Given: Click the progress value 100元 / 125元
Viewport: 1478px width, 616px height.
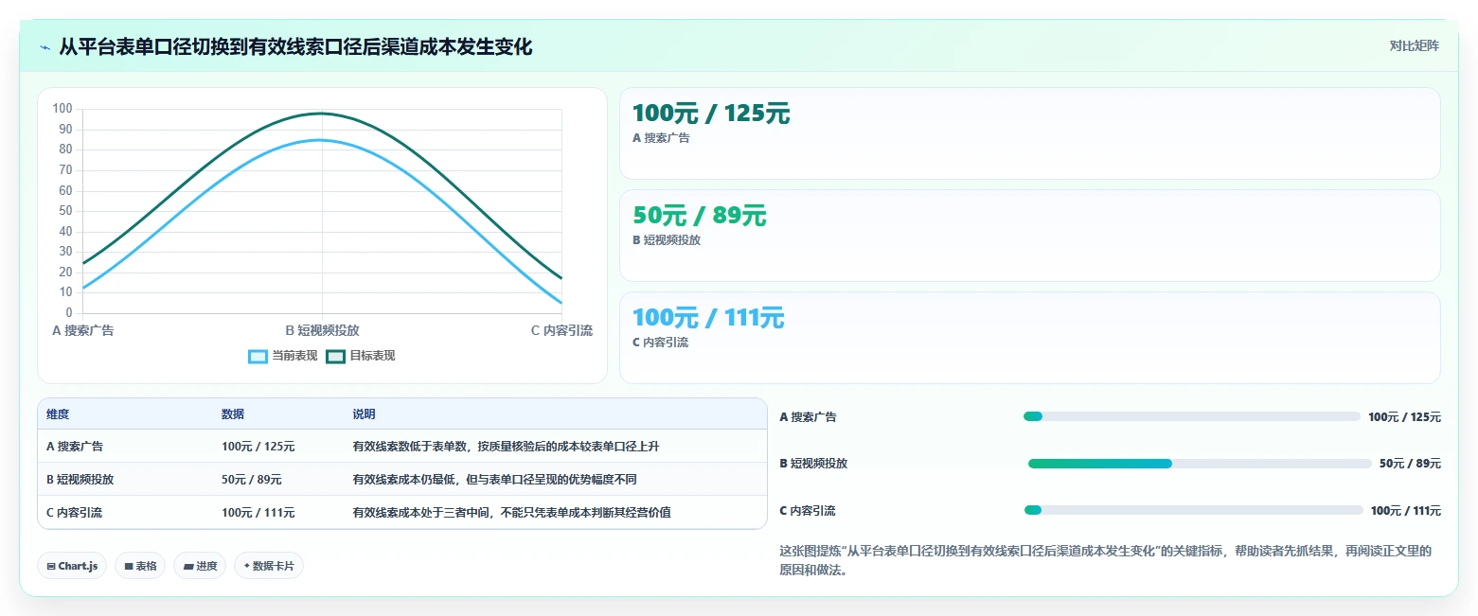Looking at the screenshot, I should tap(1404, 417).
